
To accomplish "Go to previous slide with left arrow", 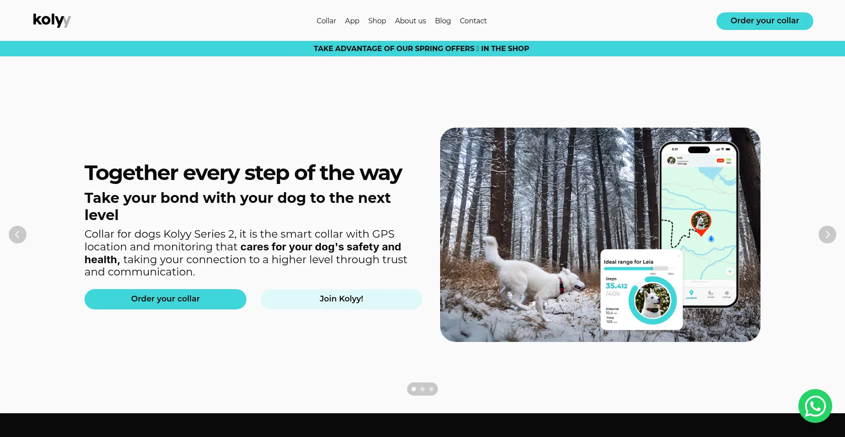I will [18, 235].
